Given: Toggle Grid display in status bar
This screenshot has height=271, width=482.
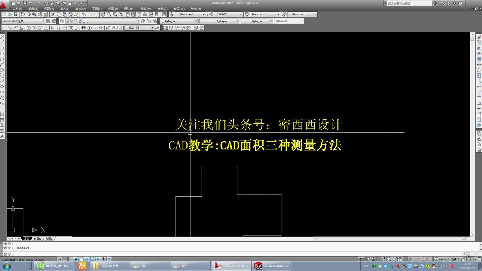Looking at the screenshot, I should (65, 259).
